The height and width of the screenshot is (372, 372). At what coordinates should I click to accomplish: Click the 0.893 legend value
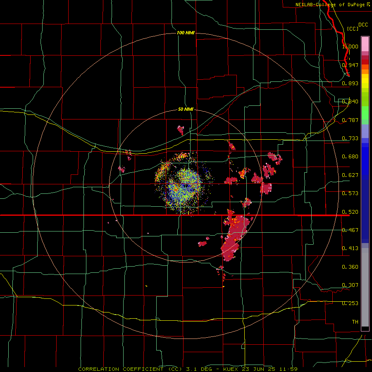click(350, 83)
